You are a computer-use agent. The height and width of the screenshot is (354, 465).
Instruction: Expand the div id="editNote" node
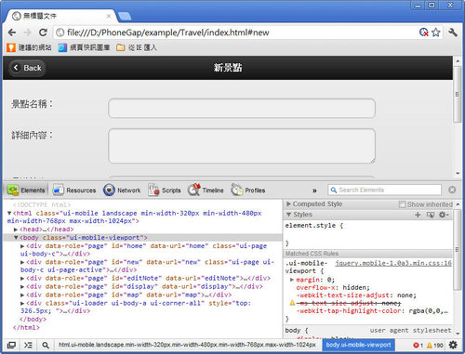click(22, 279)
